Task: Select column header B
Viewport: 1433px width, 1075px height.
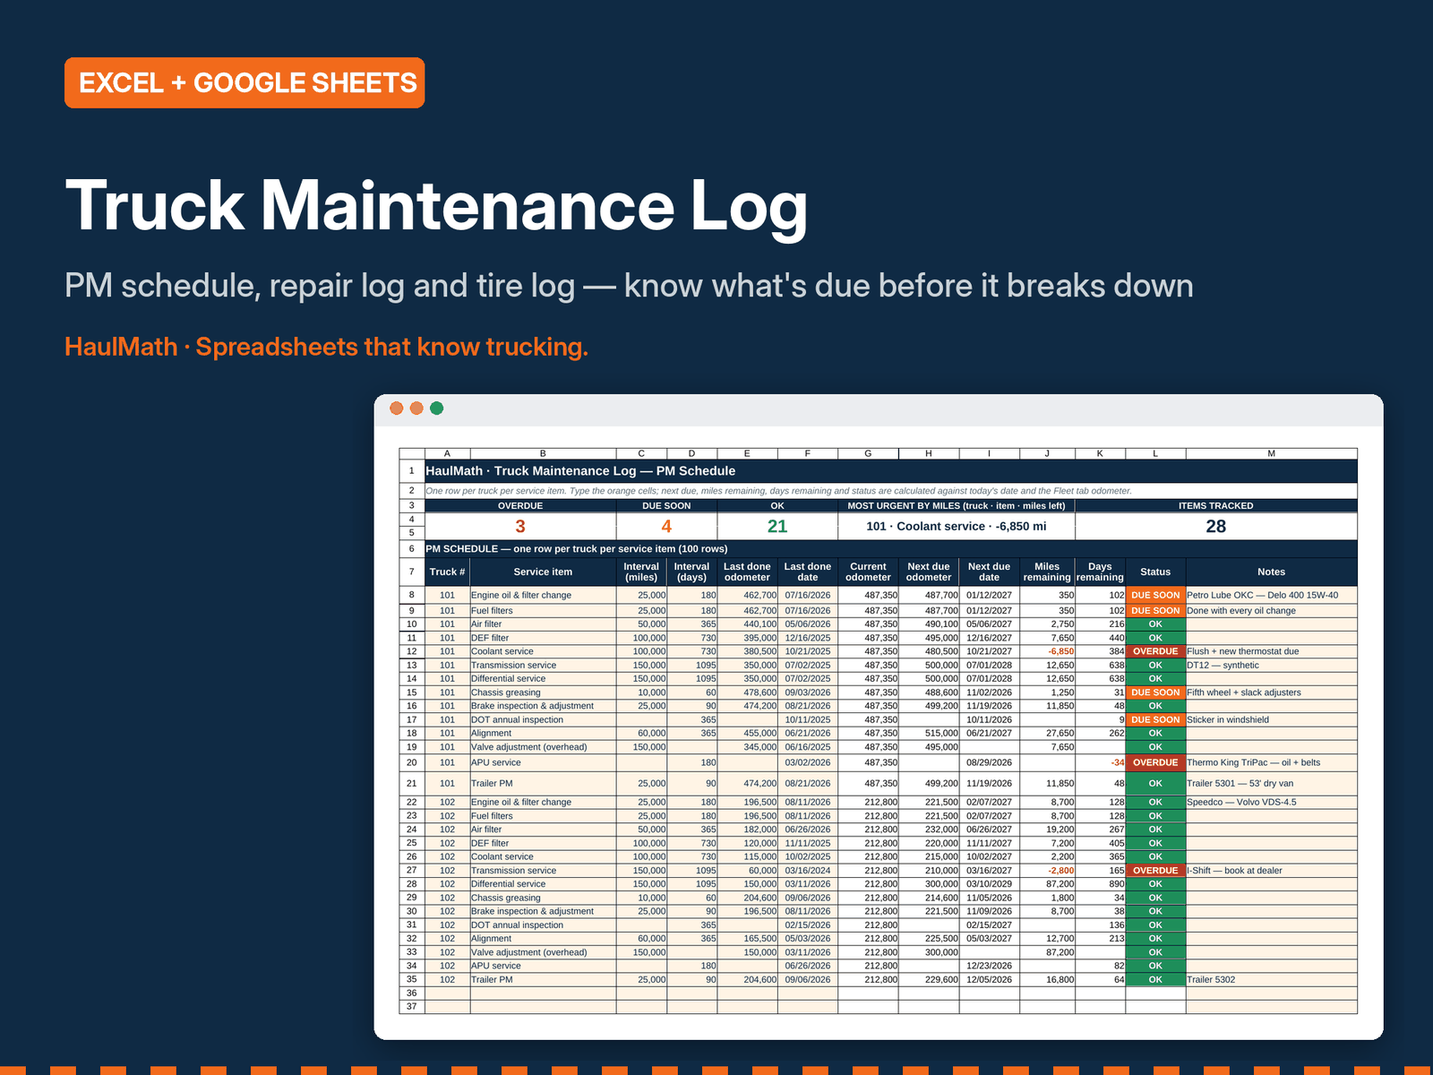Action: [x=543, y=453]
